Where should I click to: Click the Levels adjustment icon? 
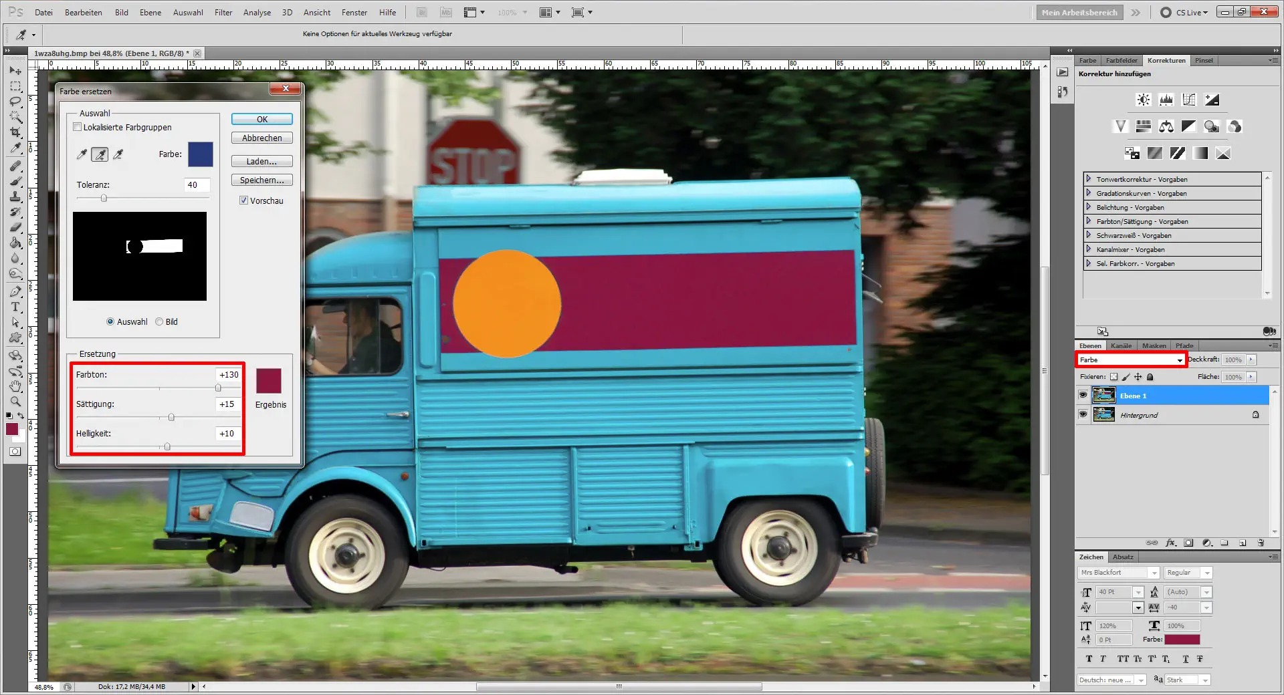tap(1166, 100)
